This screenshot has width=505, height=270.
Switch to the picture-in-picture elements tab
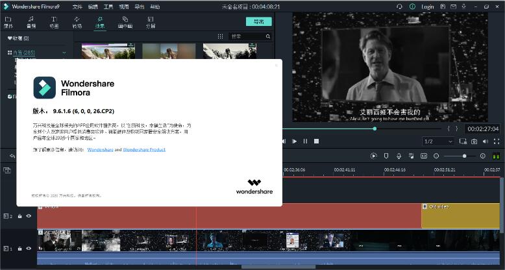[125, 22]
